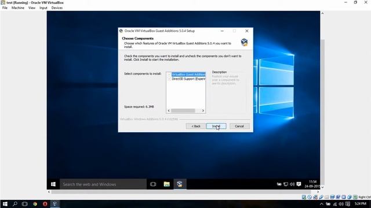
Task: Click guest battery tray icon
Action: click(x=279, y=184)
